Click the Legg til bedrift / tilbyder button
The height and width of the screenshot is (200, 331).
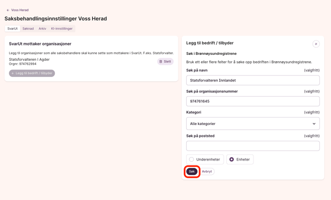click(x=32, y=73)
